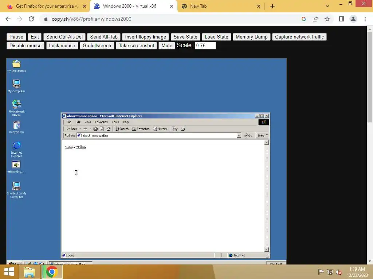The height and width of the screenshot is (279, 373).
Task: Click the Memory Dump button
Action: point(251,37)
